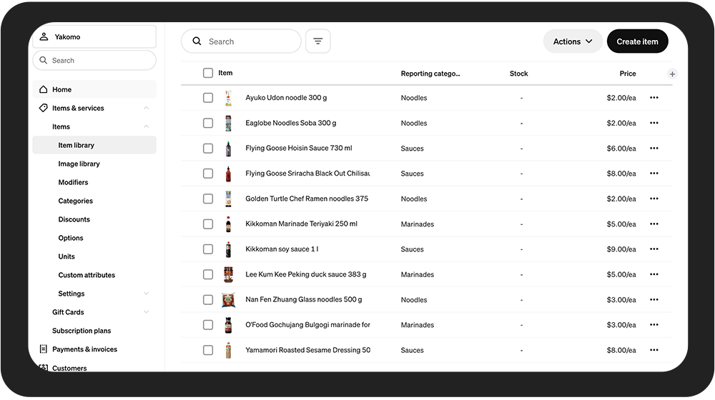Viewport: 715px width, 400px height.
Task: Open Categories in the sidebar
Action: 75,201
